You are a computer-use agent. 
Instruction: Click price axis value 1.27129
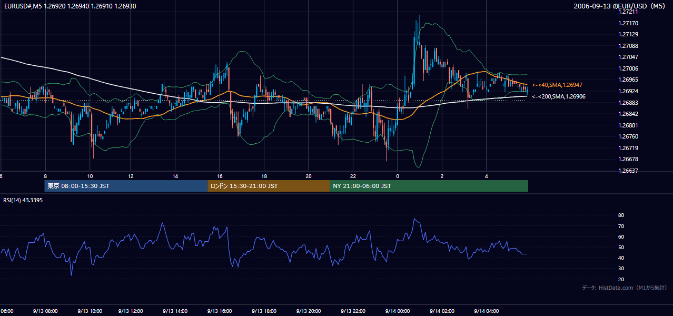[x=629, y=35]
